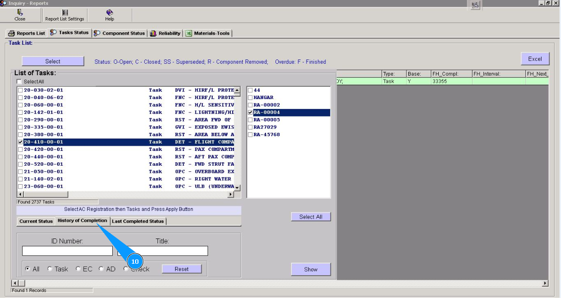Screen dimensions: 561x298
Task: Click the task list horizontal scrollbar right arrow
Action: point(231,194)
